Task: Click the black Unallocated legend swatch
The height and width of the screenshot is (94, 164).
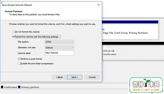Action: pyautogui.click(x=2, y=87)
